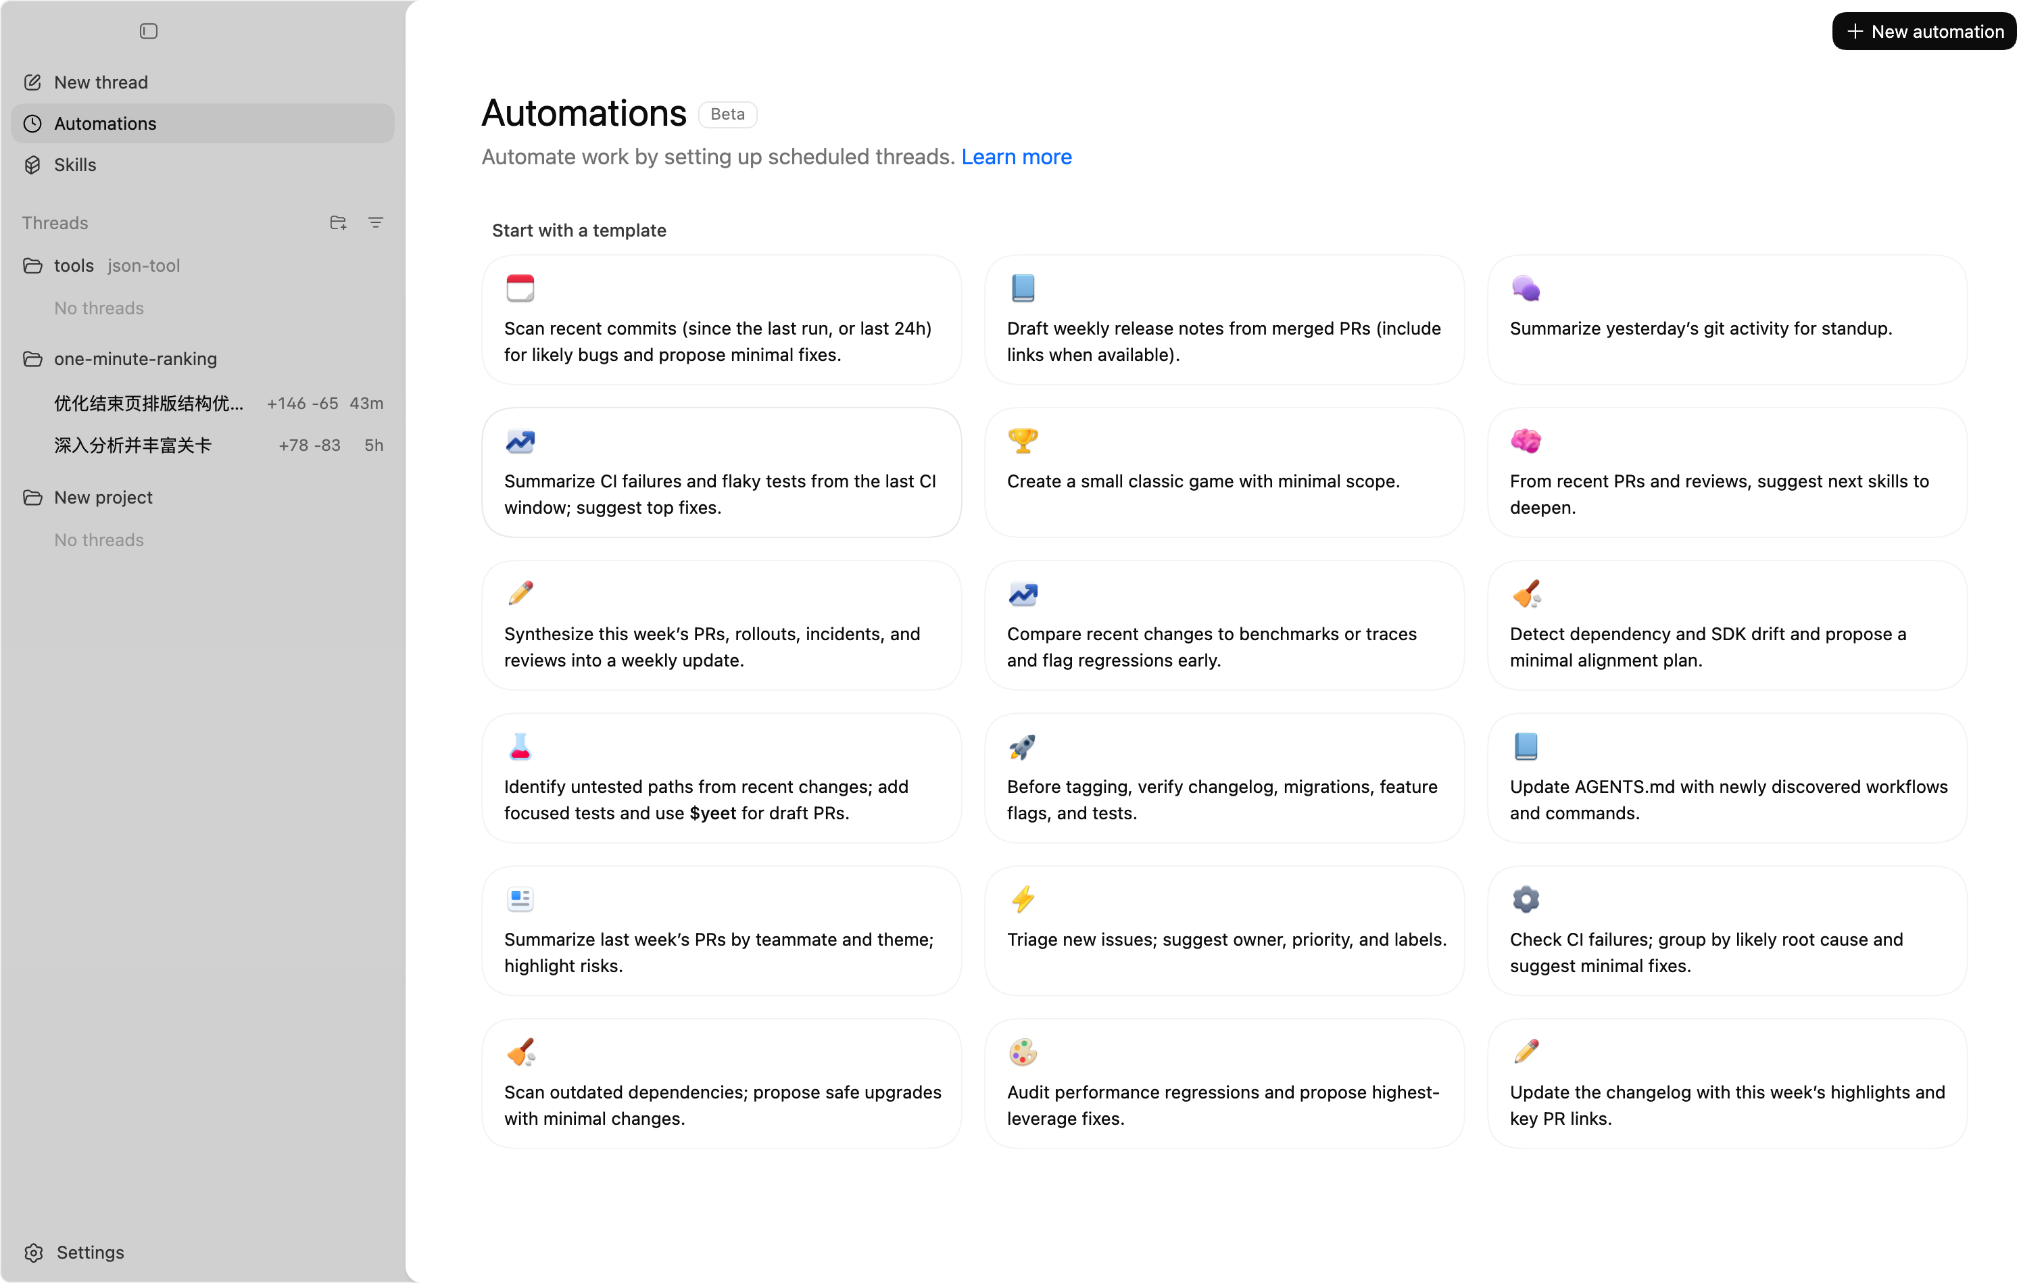Screen dimensions: 2044x1283
Task: Open the 深入分析并丰富关卡 thread
Action: pos(133,445)
